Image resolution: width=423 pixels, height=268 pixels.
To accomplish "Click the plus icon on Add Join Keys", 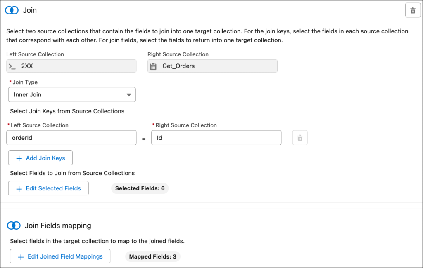I will point(19,158).
